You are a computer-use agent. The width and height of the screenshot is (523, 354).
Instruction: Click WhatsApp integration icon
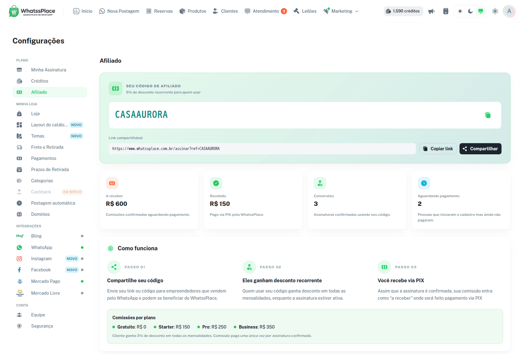point(19,247)
